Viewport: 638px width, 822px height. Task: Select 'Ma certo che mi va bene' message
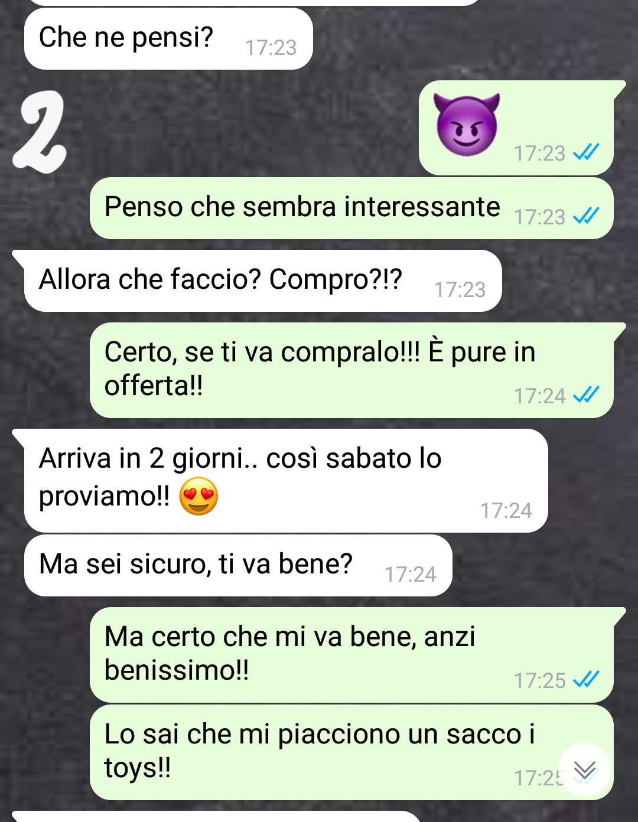click(351, 655)
